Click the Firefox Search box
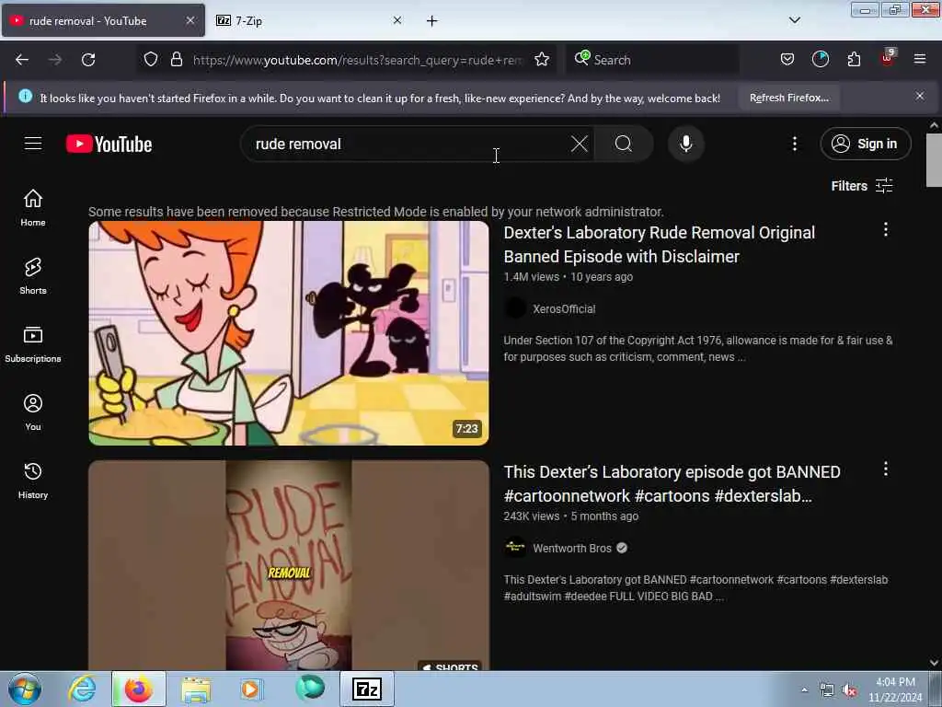Screen dimensions: 942x707 pos(654,60)
